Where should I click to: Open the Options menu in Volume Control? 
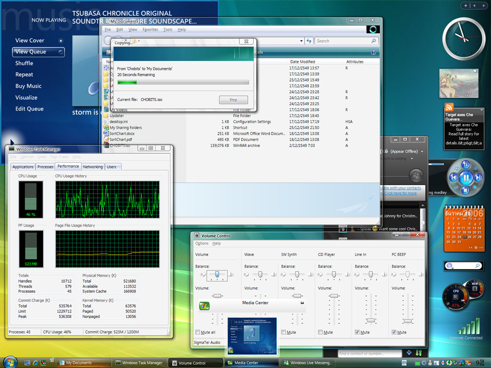click(x=202, y=243)
